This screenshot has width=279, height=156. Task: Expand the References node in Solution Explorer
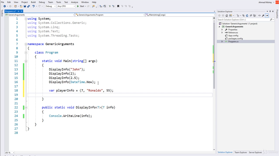tap(222, 33)
